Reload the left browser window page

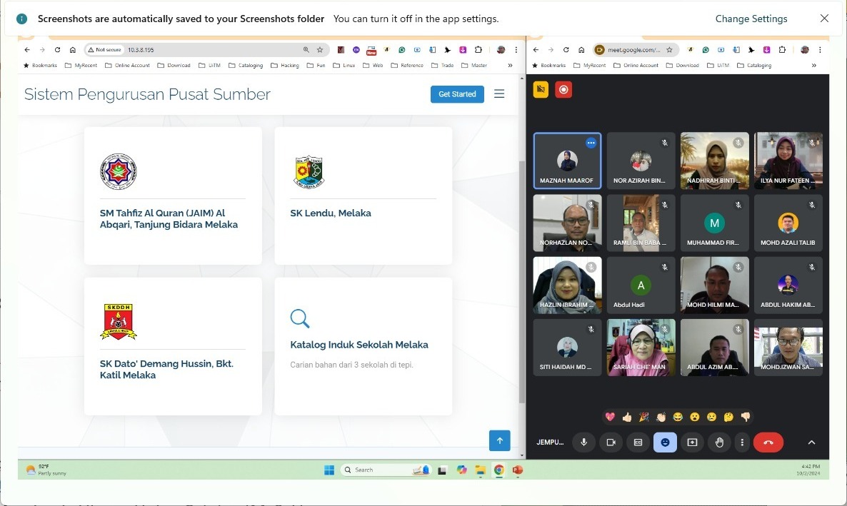57,50
